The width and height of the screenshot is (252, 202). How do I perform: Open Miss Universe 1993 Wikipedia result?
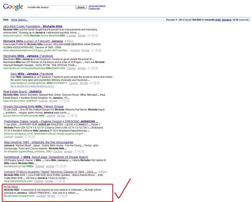tap(39, 142)
